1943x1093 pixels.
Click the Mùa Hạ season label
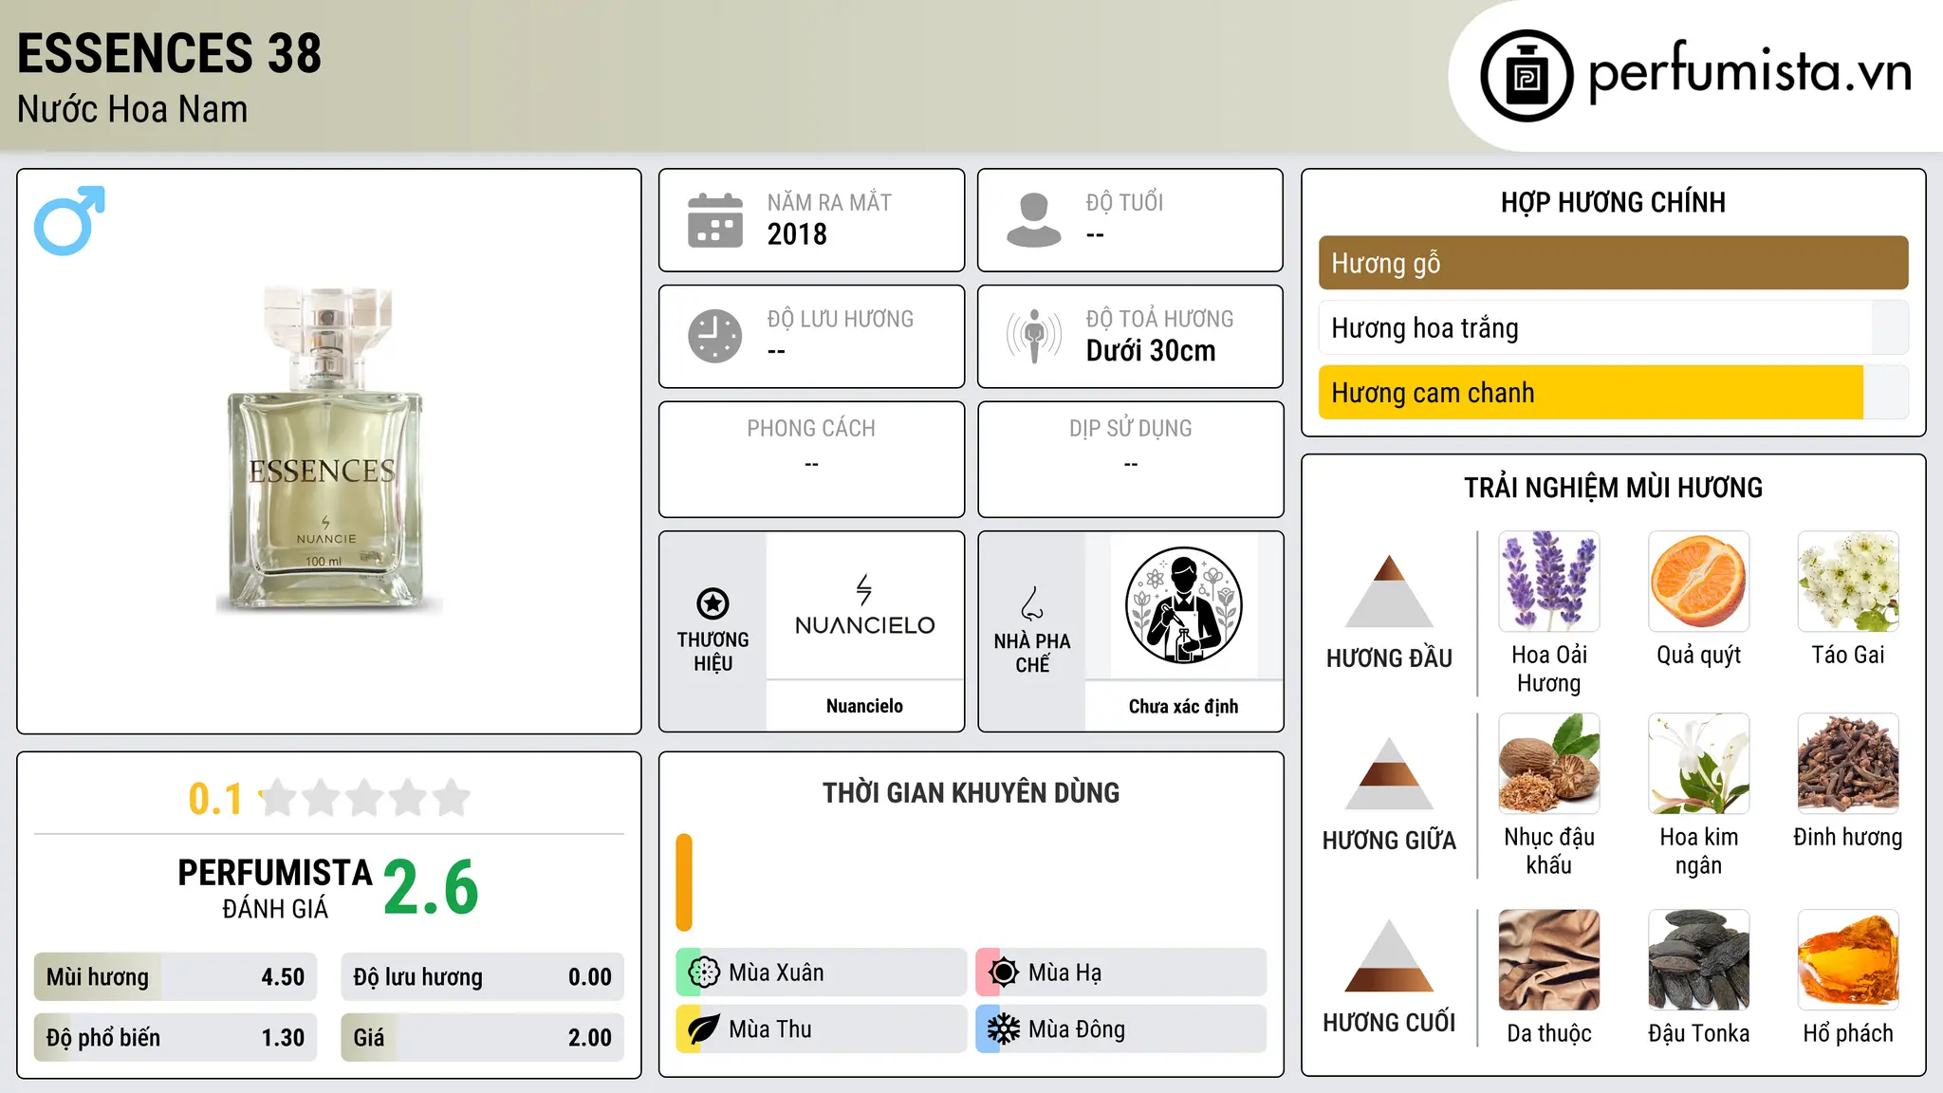point(1064,973)
